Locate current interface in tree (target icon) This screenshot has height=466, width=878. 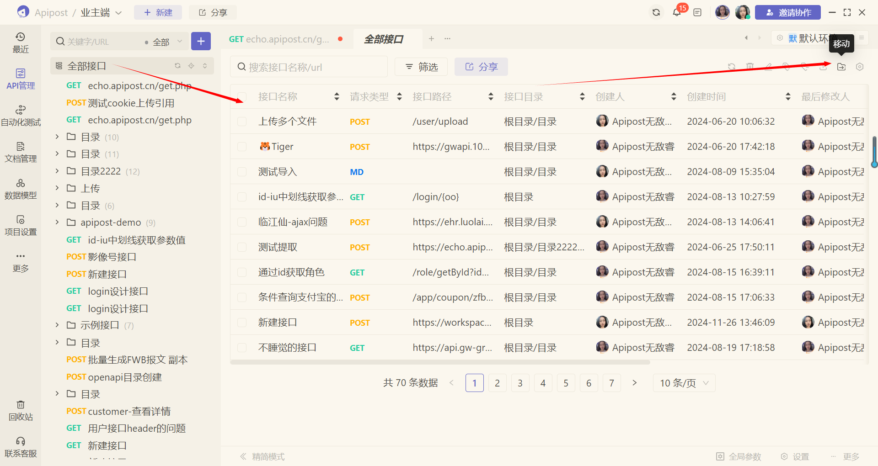click(x=191, y=66)
